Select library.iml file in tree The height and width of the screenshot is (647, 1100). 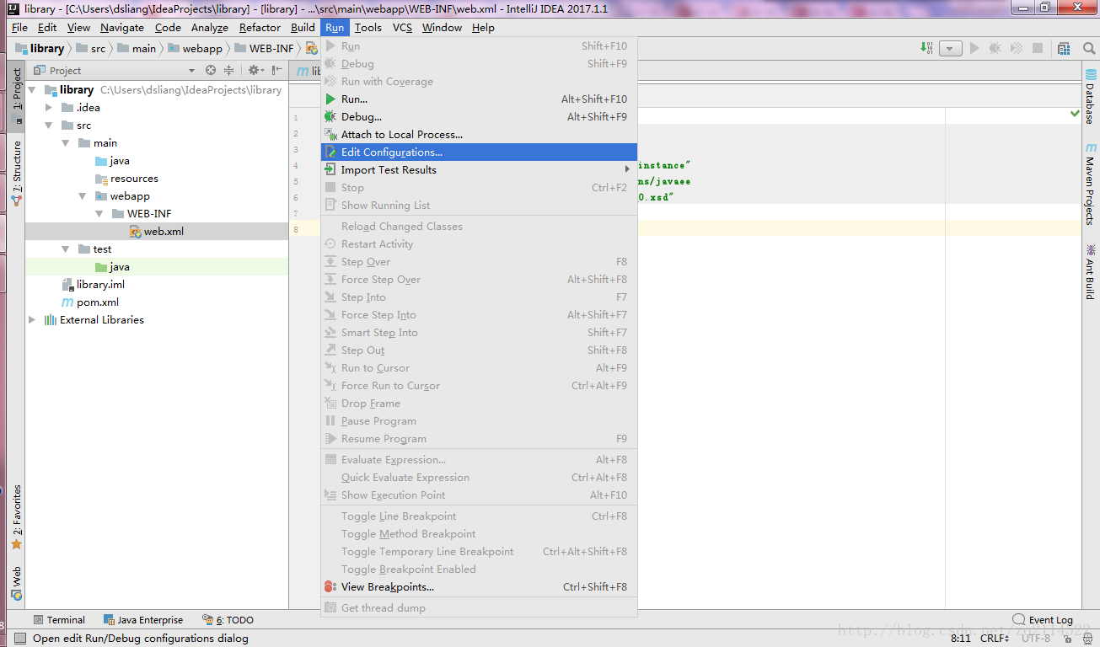click(x=93, y=284)
